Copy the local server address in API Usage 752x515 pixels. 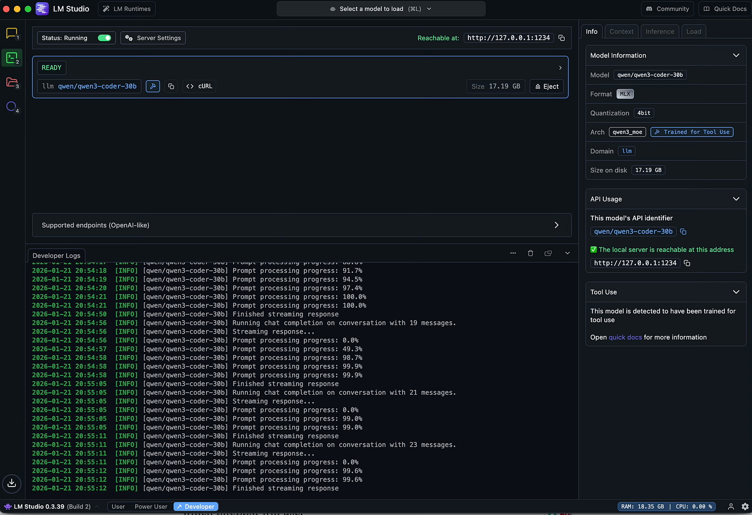coord(687,263)
